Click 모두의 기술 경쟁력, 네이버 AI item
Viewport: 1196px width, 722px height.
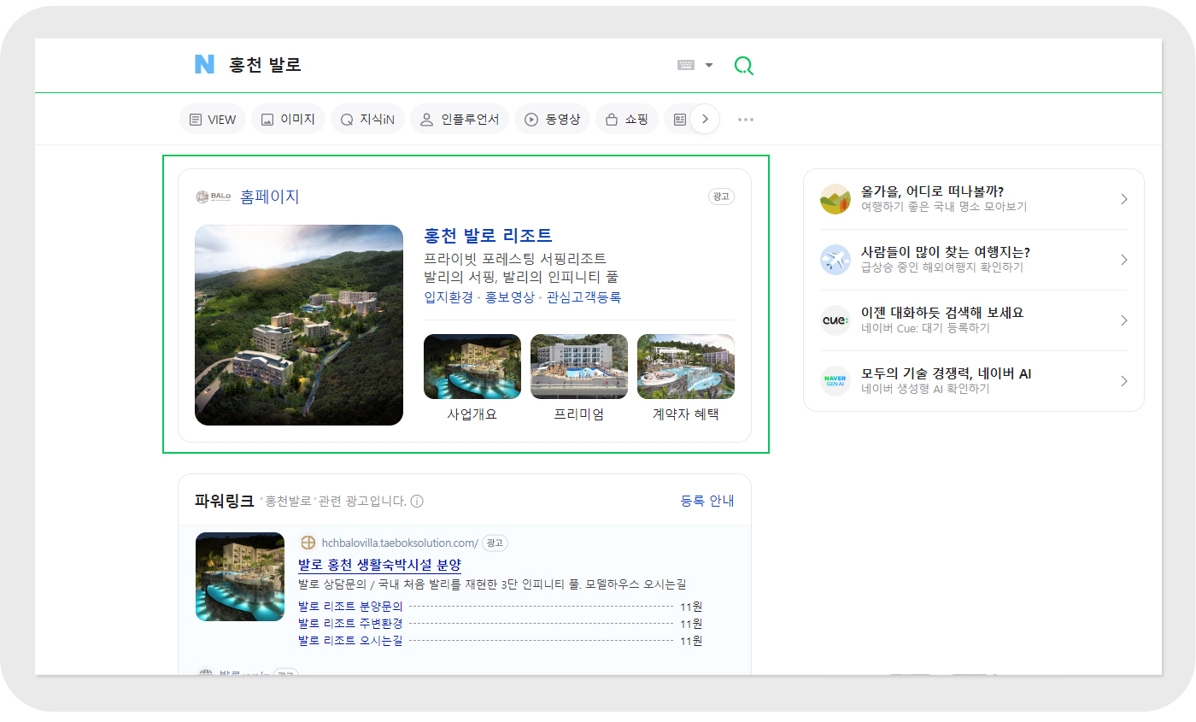[x=974, y=381]
